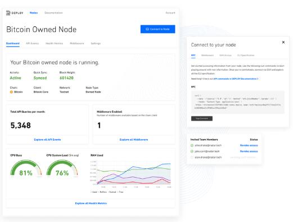293x222 pixels.
Task: Click status icon beside alice.drake@radar.tech
Action: tap(192, 145)
